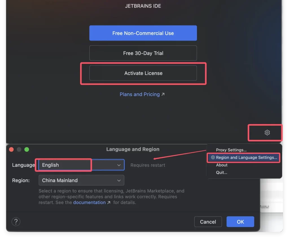Choose Proxy Settings from the popup menu
The image size is (289, 238).
tap(231, 150)
